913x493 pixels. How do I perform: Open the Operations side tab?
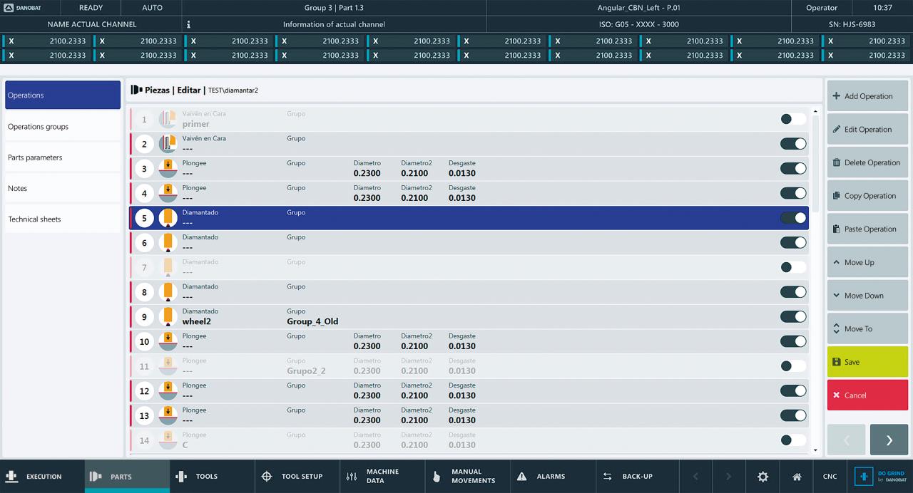point(63,95)
